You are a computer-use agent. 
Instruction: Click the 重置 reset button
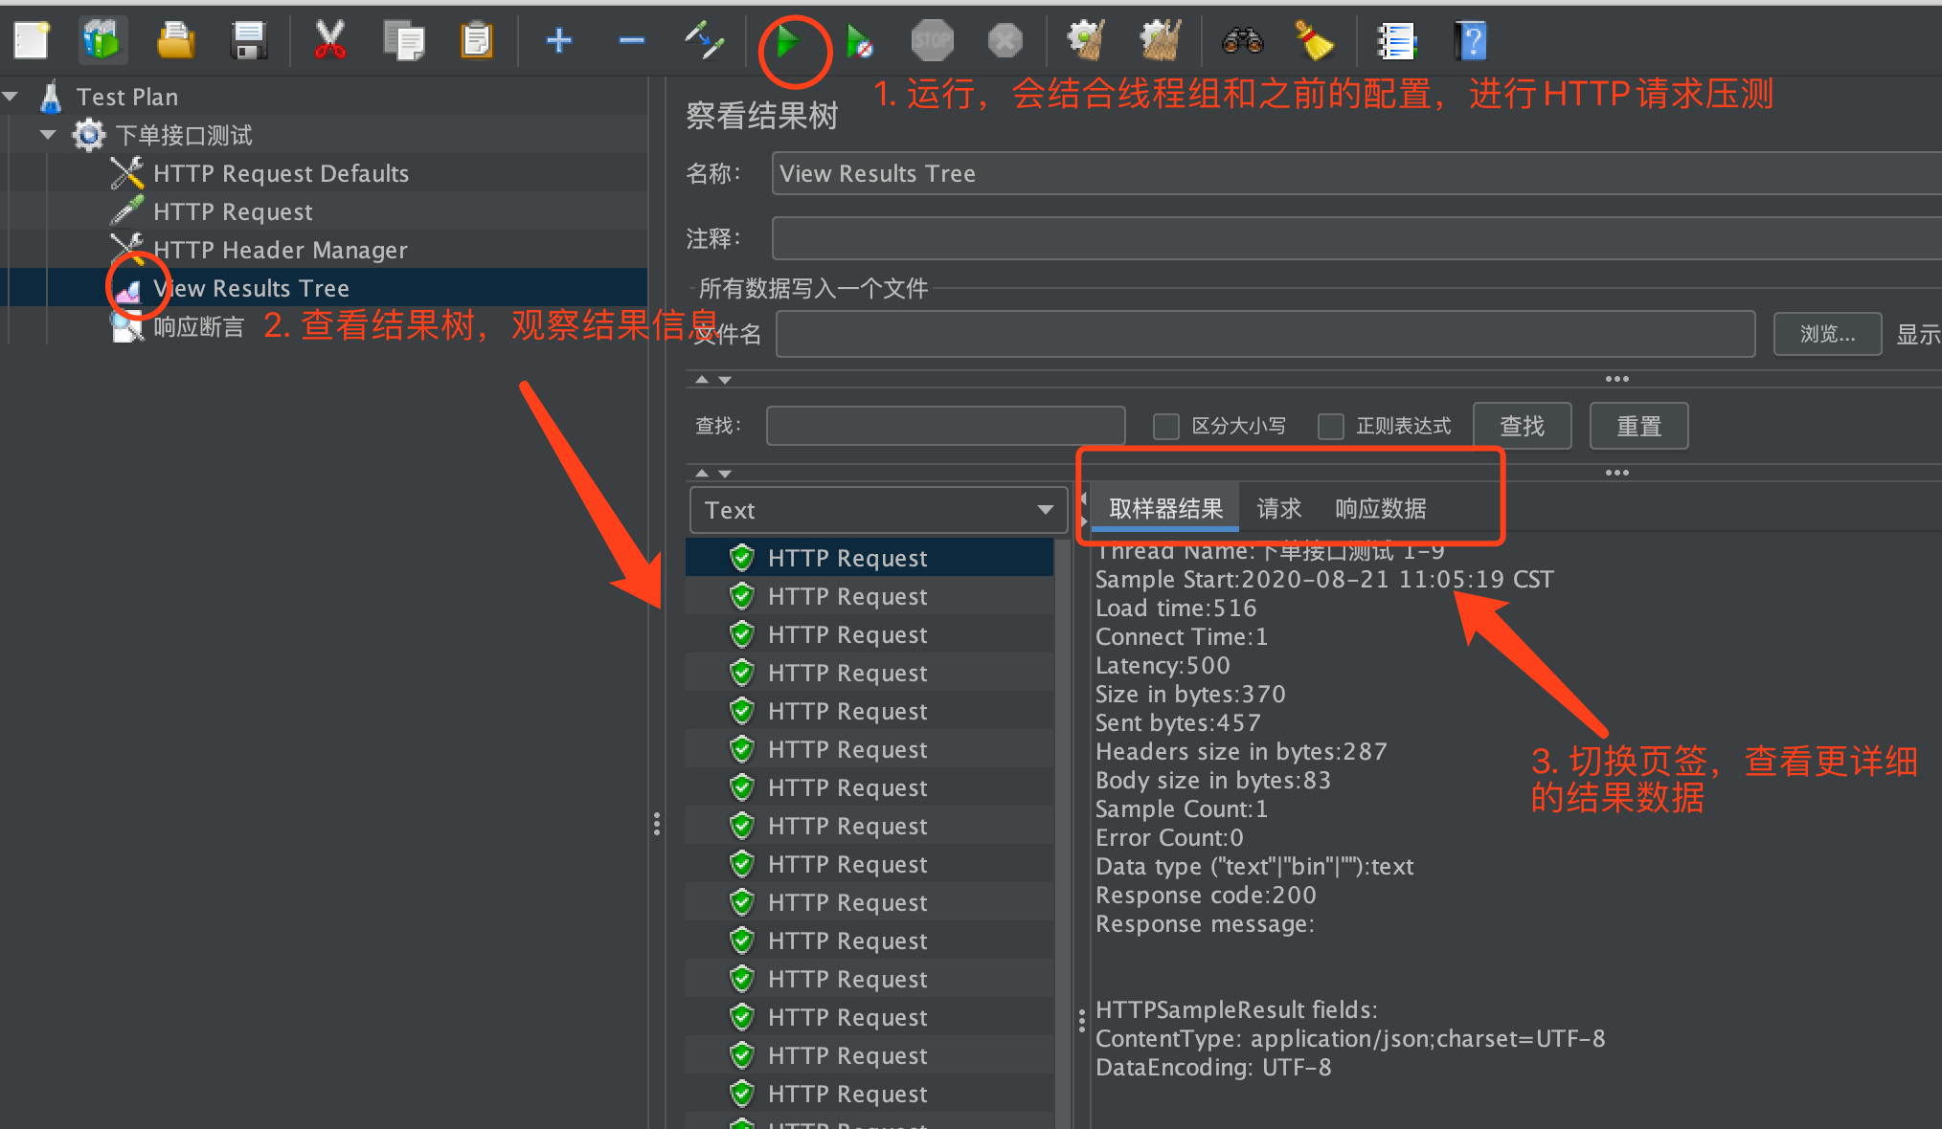(x=1637, y=426)
